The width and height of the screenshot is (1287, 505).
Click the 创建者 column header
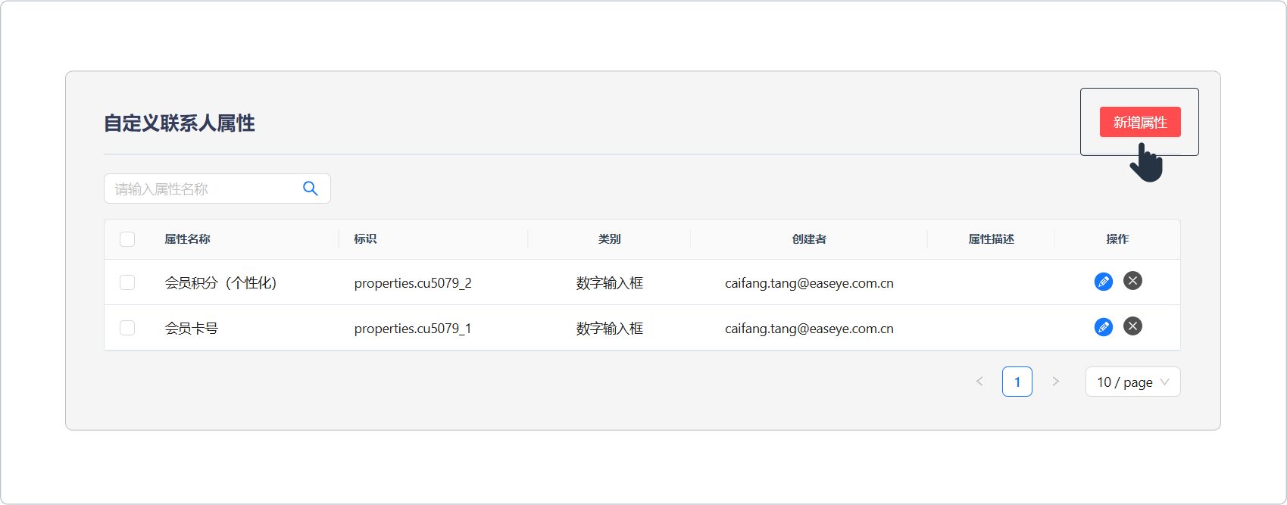coord(809,239)
